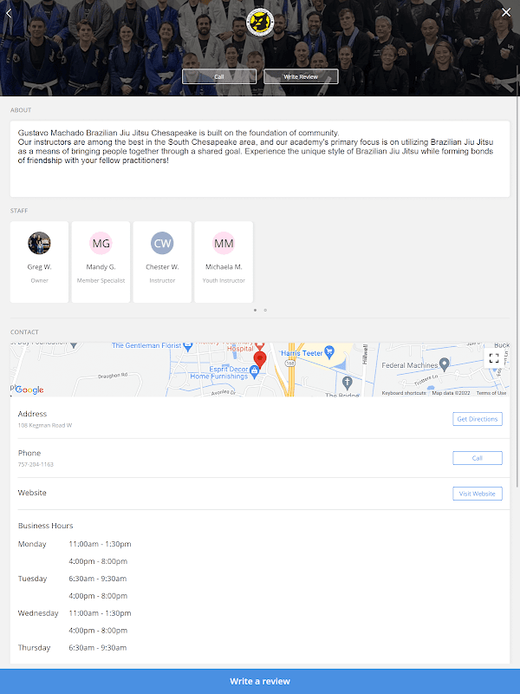Click the red location pin on the map

260,360
